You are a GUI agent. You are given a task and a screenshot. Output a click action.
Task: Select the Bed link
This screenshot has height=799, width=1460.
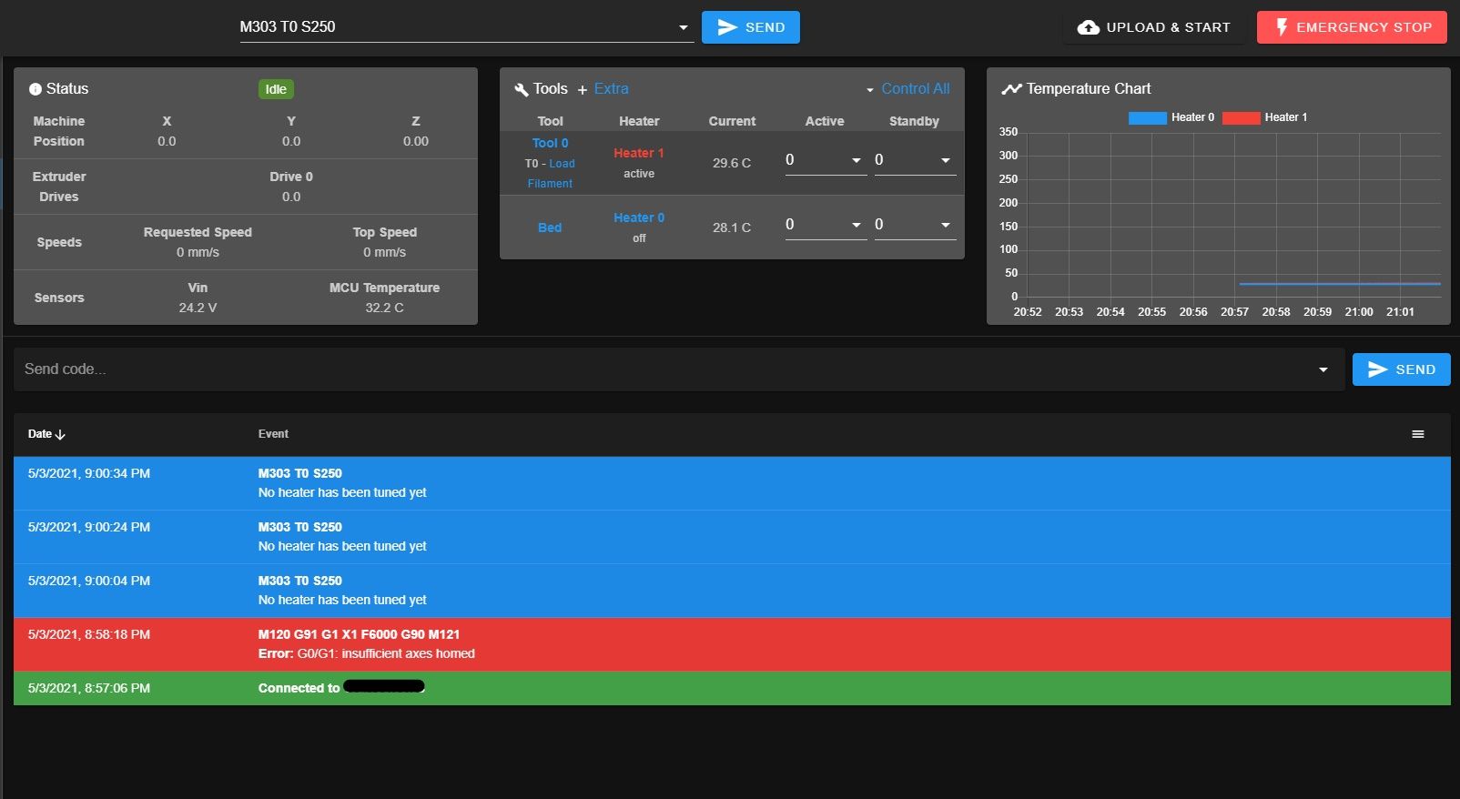[x=550, y=228]
